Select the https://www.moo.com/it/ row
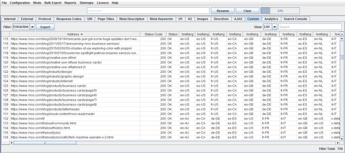Viewport: 345px width, 153px height. 171,119
